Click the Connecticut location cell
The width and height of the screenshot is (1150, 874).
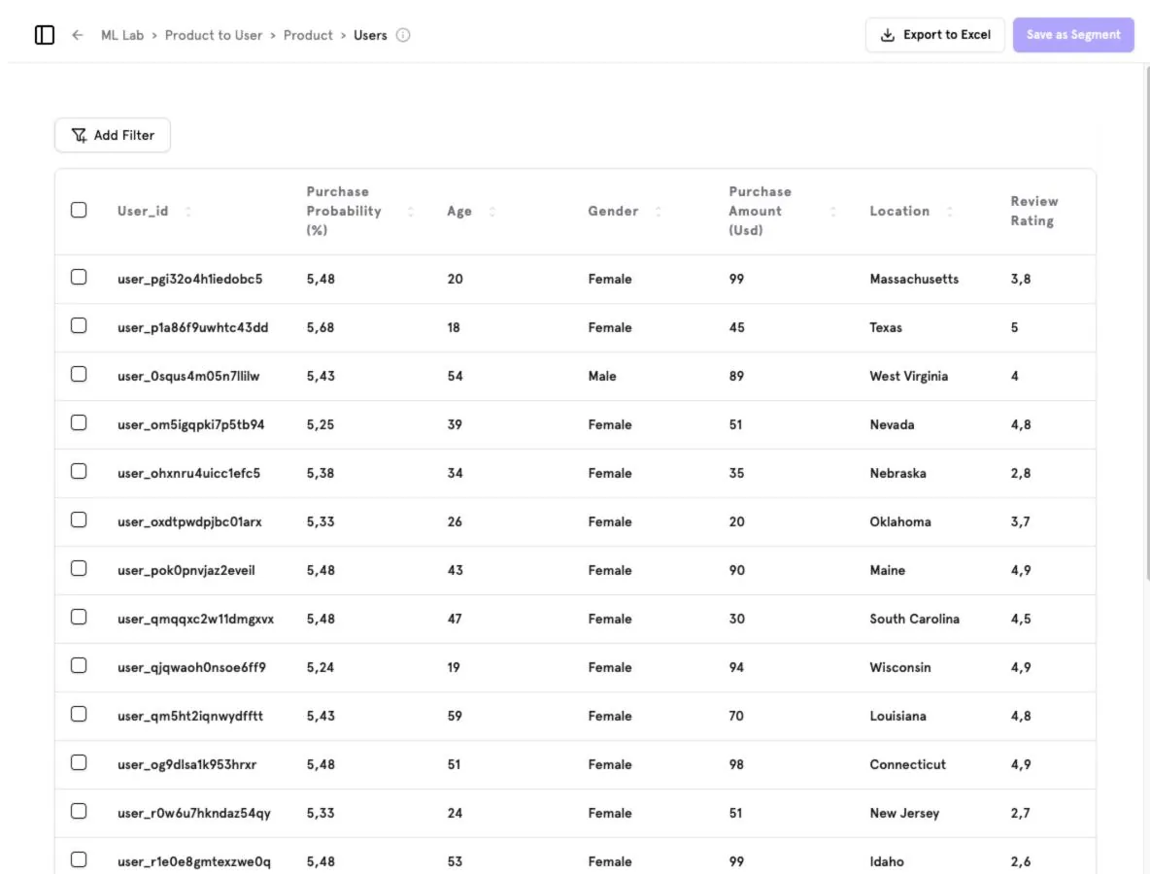coord(908,764)
